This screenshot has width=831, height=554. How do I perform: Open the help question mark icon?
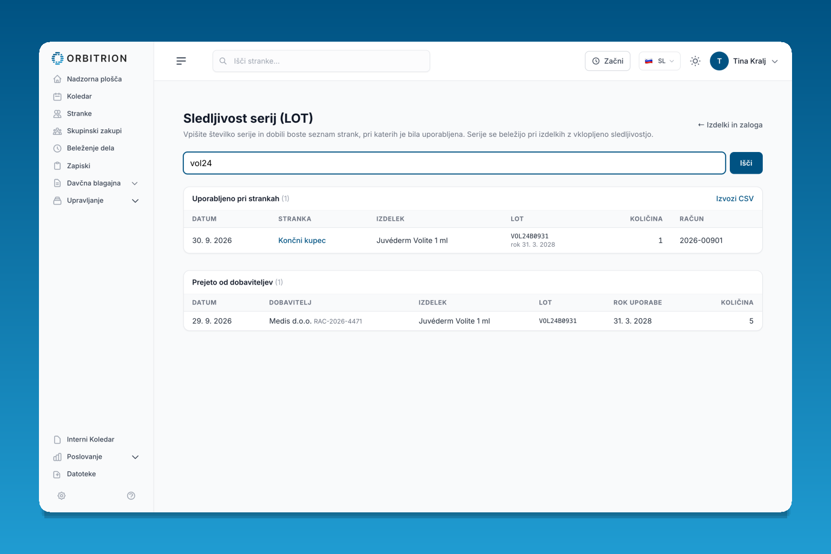pos(131,496)
